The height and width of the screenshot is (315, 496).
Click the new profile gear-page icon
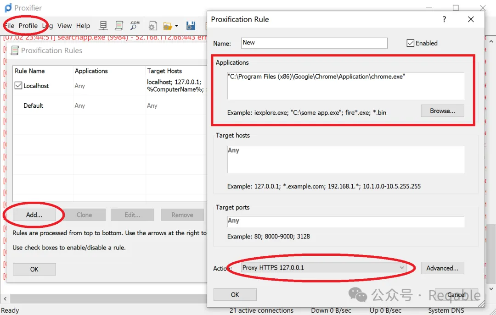[153, 26]
